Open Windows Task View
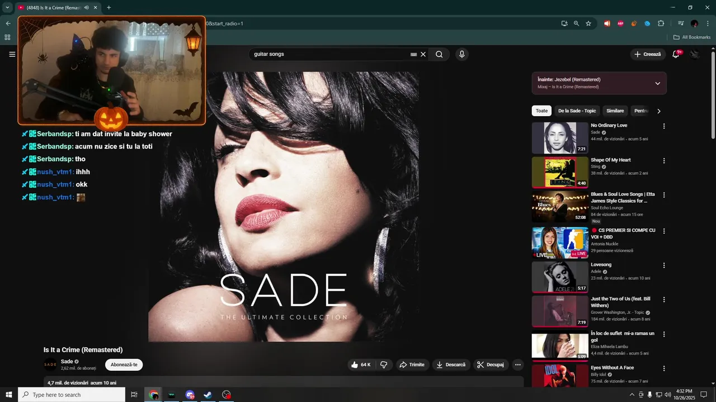This screenshot has width=716, height=402. (x=134, y=395)
